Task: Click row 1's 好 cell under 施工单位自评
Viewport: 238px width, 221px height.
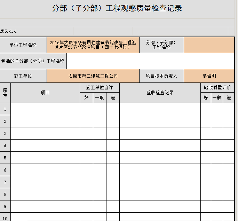Action: (x=86, y=109)
